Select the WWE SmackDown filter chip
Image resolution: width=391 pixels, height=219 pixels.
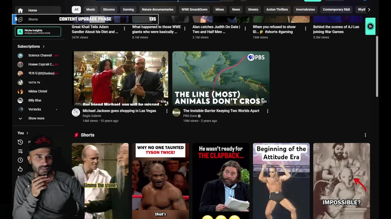[194, 9]
